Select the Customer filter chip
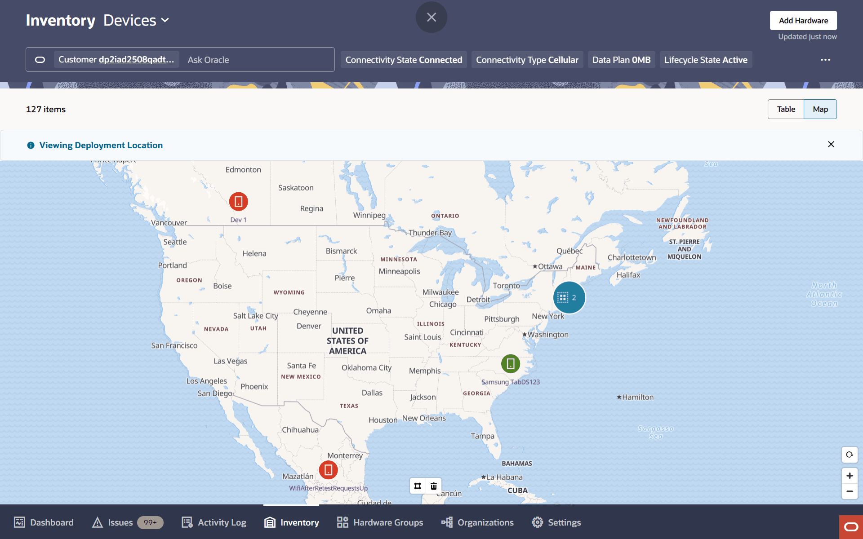This screenshot has height=539, width=863. [x=116, y=60]
